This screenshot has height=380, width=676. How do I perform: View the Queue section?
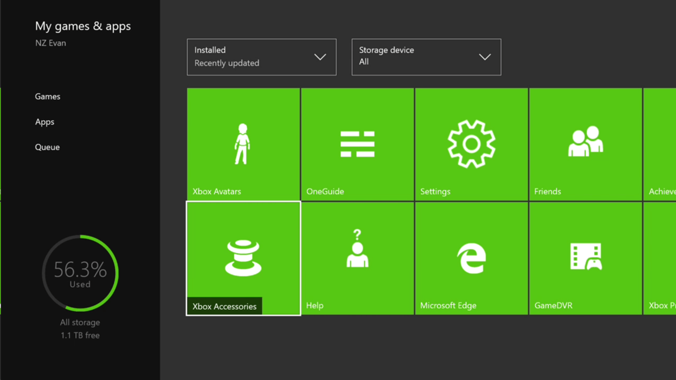click(47, 147)
